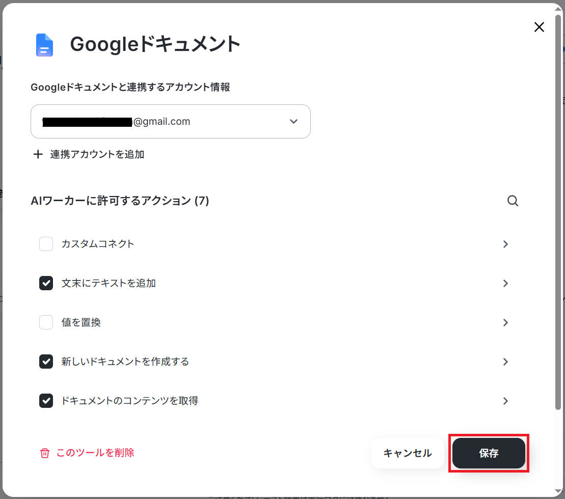The height and width of the screenshot is (499, 565).
Task: Click the chevron arrow in the account selector
Action: tap(293, 122)
